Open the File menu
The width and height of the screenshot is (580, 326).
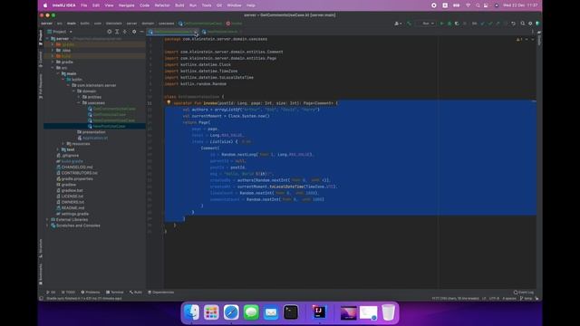pyautogui.click(x=84, y=5)
